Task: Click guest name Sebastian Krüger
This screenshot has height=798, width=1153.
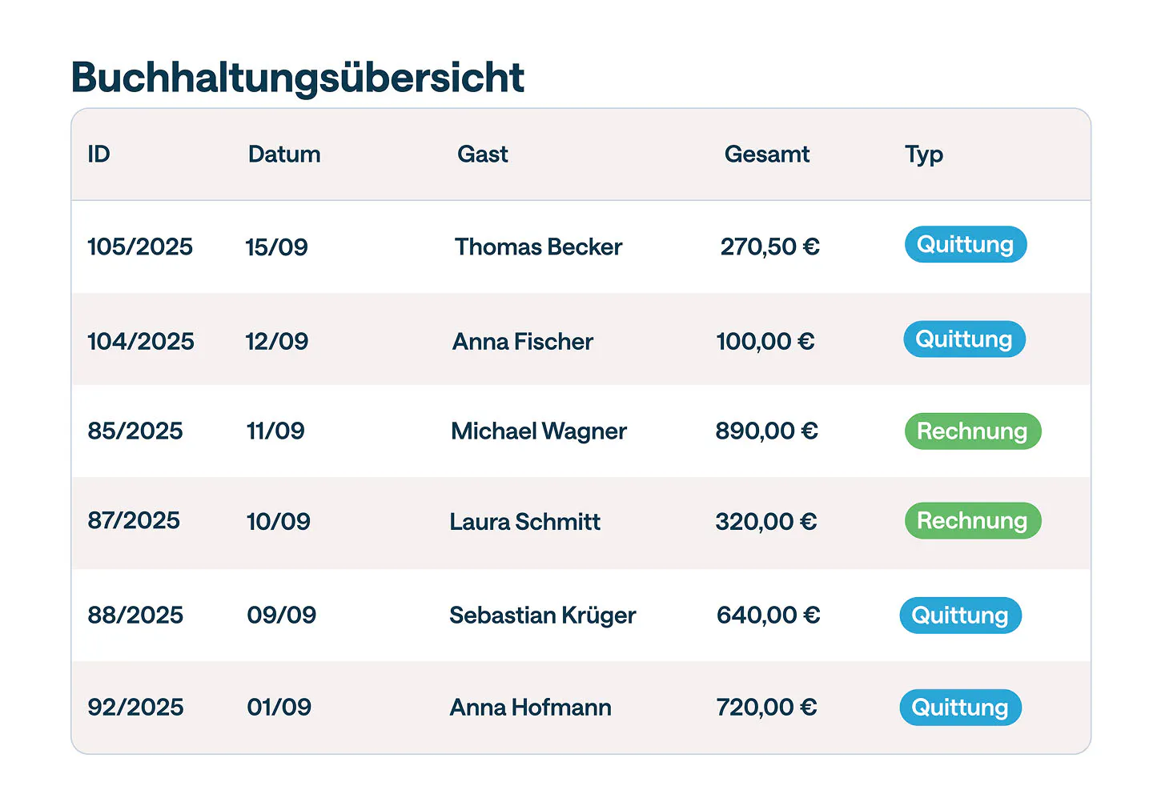Action: coord(542,616)
